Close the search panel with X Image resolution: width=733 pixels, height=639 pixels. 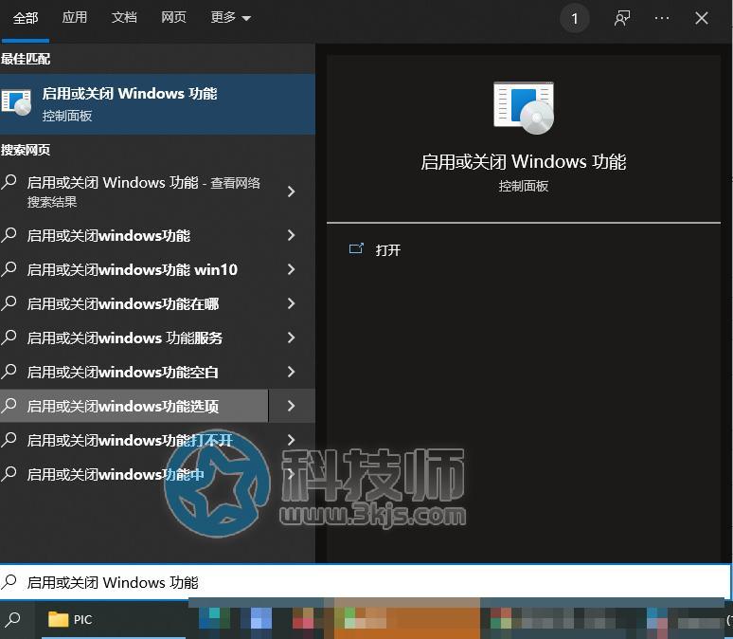701,18
